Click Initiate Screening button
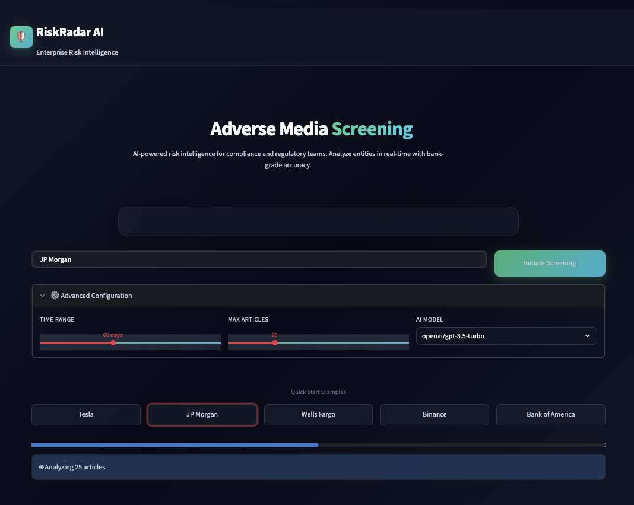634x505 pixels. pos(550,263)
